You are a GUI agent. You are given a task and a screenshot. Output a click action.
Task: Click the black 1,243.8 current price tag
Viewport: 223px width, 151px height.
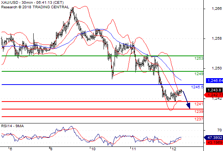coord(214,90)
